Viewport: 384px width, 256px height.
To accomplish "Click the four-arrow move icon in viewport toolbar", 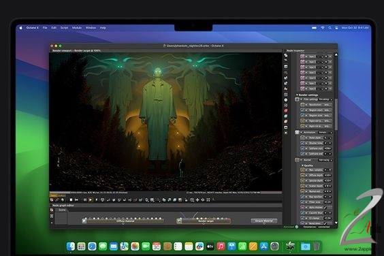I will pos(197,200).
